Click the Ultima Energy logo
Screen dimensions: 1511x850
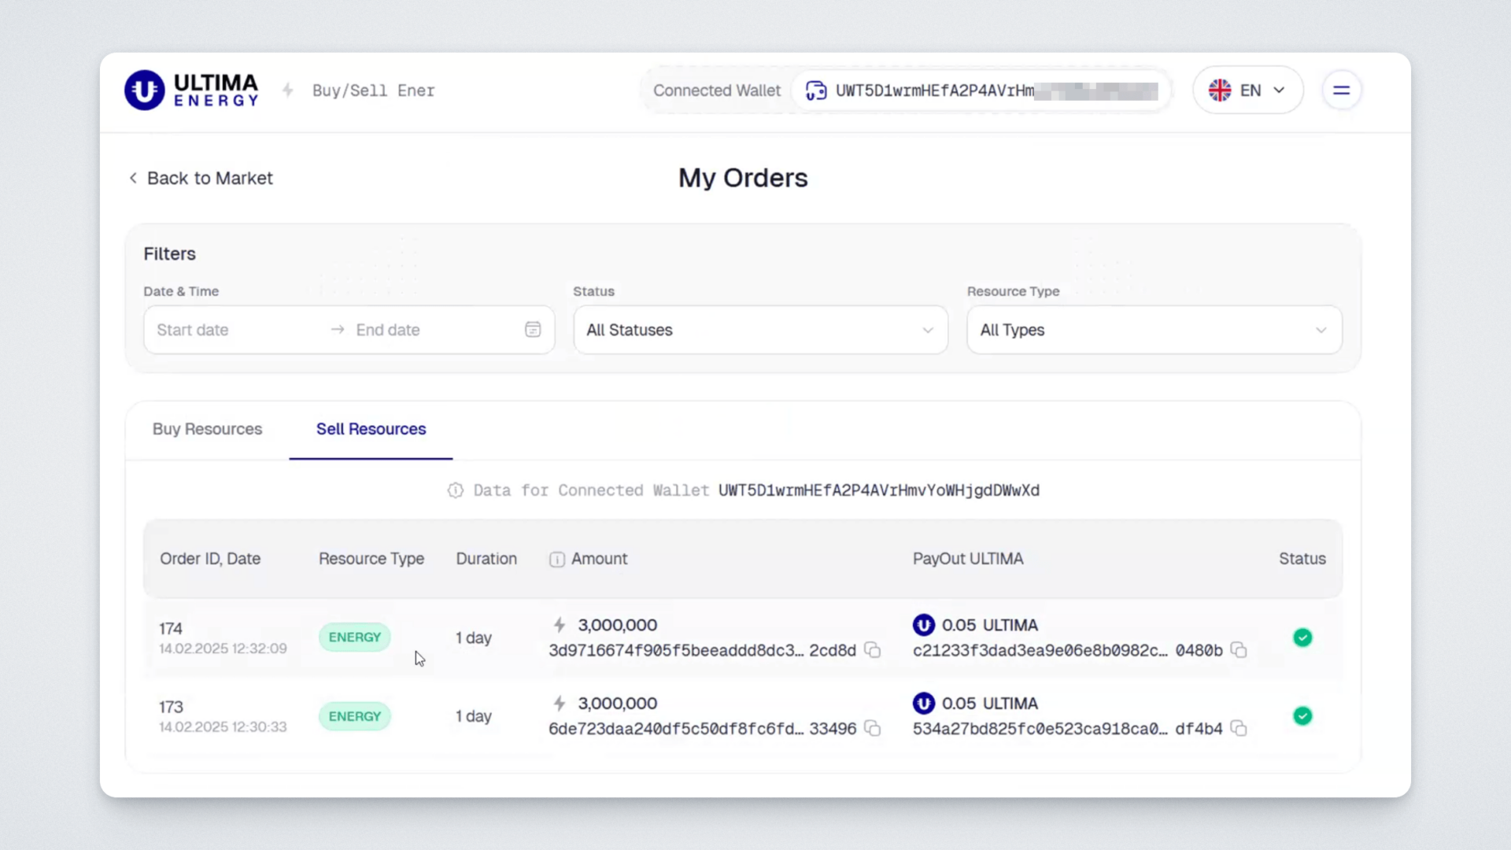[x=191, y=91]
